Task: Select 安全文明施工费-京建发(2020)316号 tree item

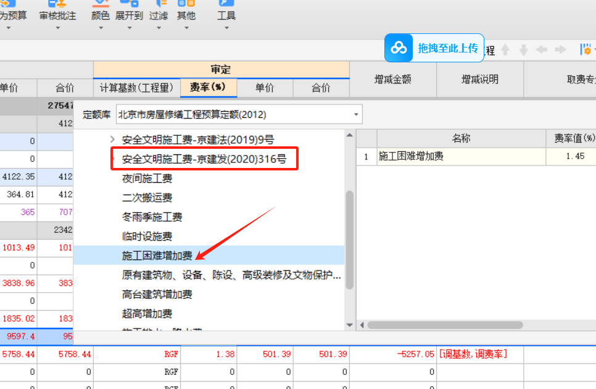Action: pyautogui.click(x=204, y=159)
